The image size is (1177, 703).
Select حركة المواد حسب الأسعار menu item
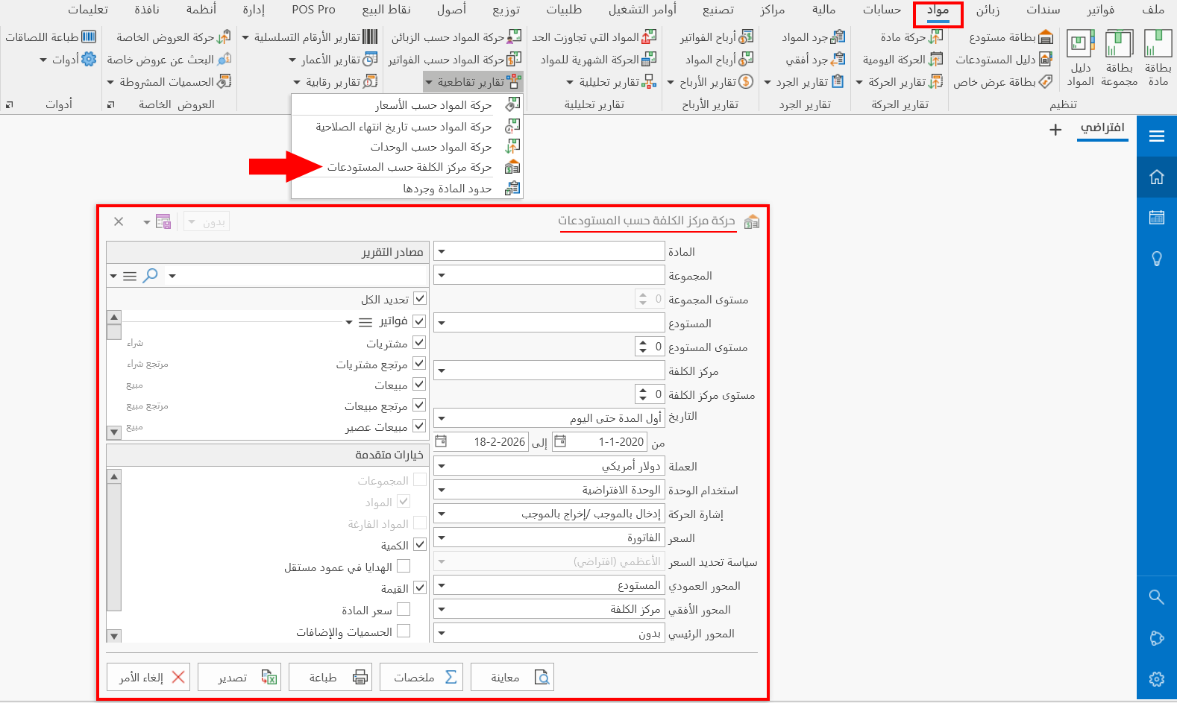[407, 105]
